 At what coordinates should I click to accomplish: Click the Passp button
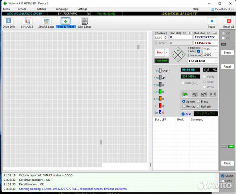coord(227,163)
